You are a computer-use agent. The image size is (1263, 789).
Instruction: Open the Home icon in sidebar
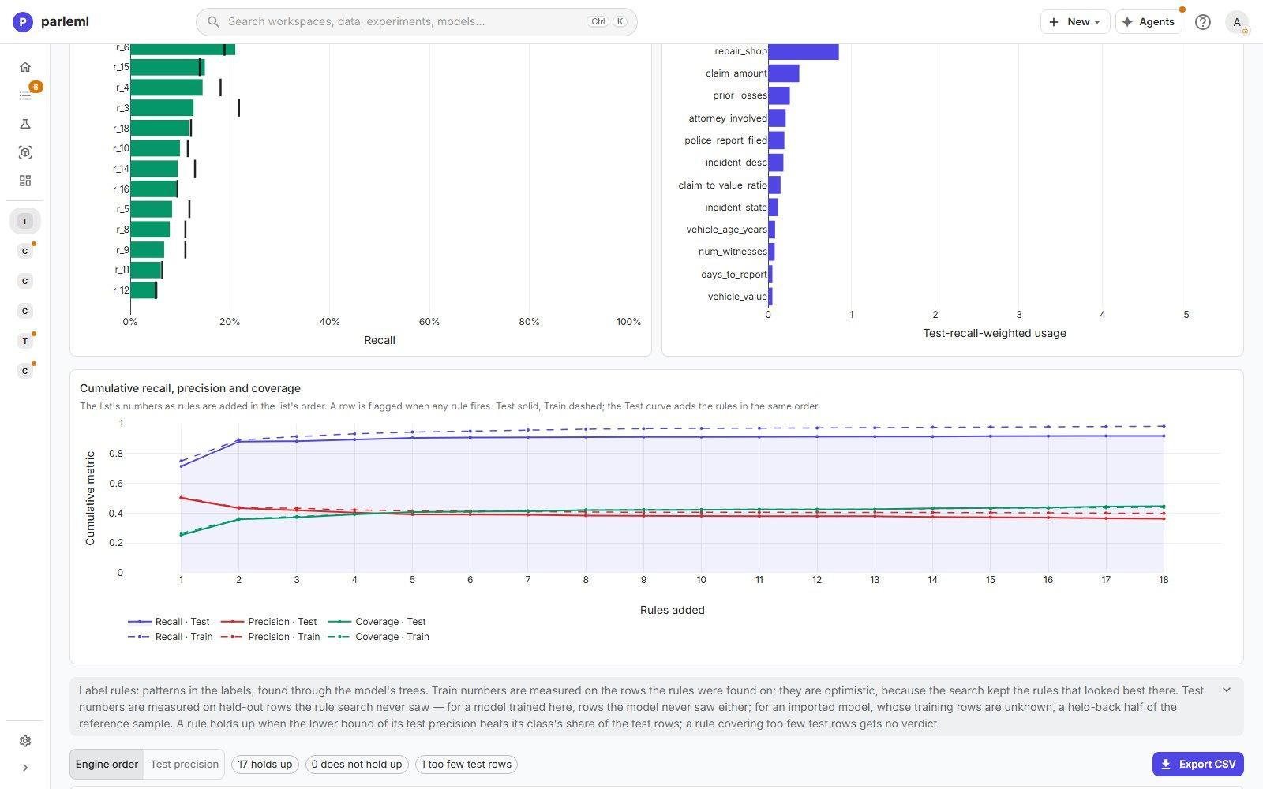click(x=25, y=67)
